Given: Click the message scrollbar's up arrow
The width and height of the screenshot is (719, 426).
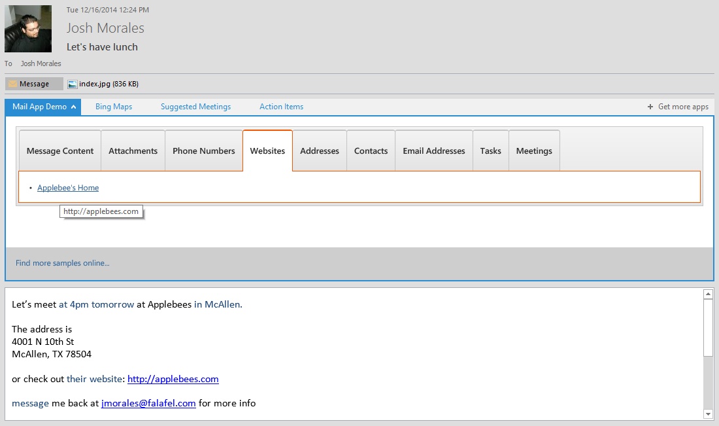Looking at the screenshot, I should (708, 293).
